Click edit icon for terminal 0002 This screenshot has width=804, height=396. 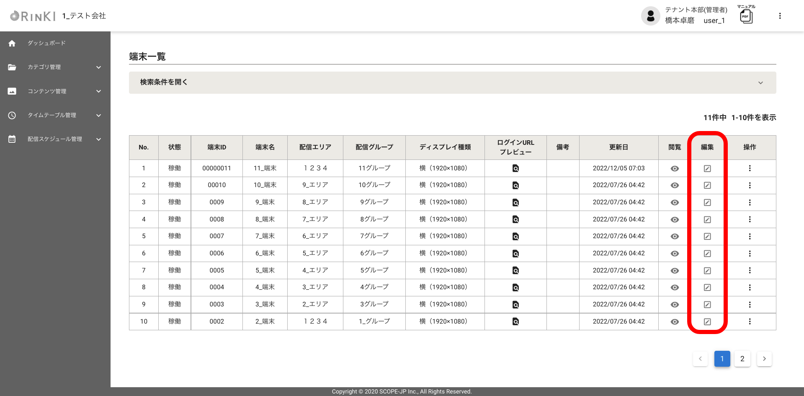tap(707, 321)
